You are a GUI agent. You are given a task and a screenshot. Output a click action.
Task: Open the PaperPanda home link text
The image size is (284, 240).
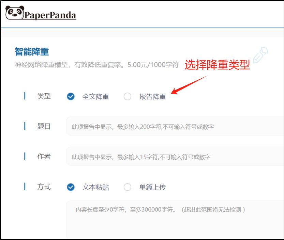(x=50, y=15)
